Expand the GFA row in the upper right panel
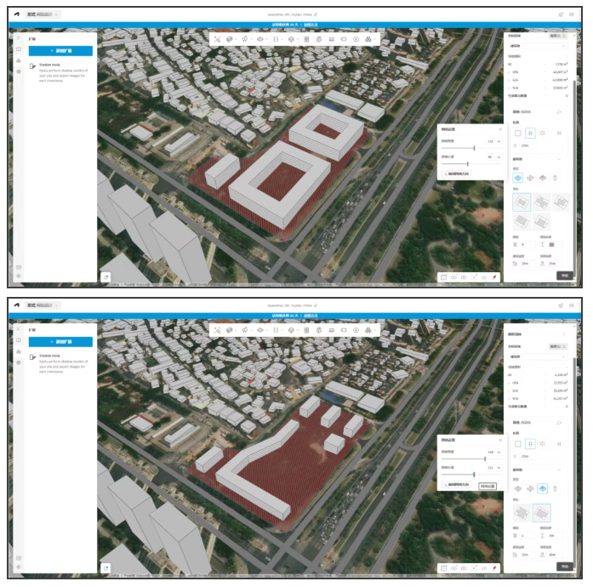Viewport: 593px width, 587px height. point(509,72)
